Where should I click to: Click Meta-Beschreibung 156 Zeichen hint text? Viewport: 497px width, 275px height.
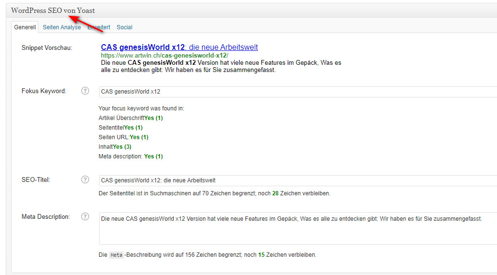click(207, 255)
